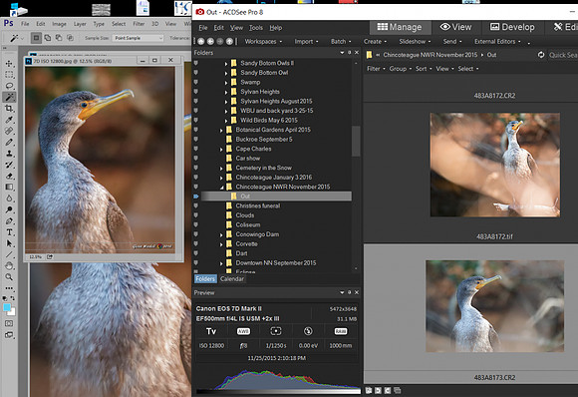Viewport: 578px width, 397px height.
Task: Click the Photoshop Ps application logo
Action: click(9, 24)
